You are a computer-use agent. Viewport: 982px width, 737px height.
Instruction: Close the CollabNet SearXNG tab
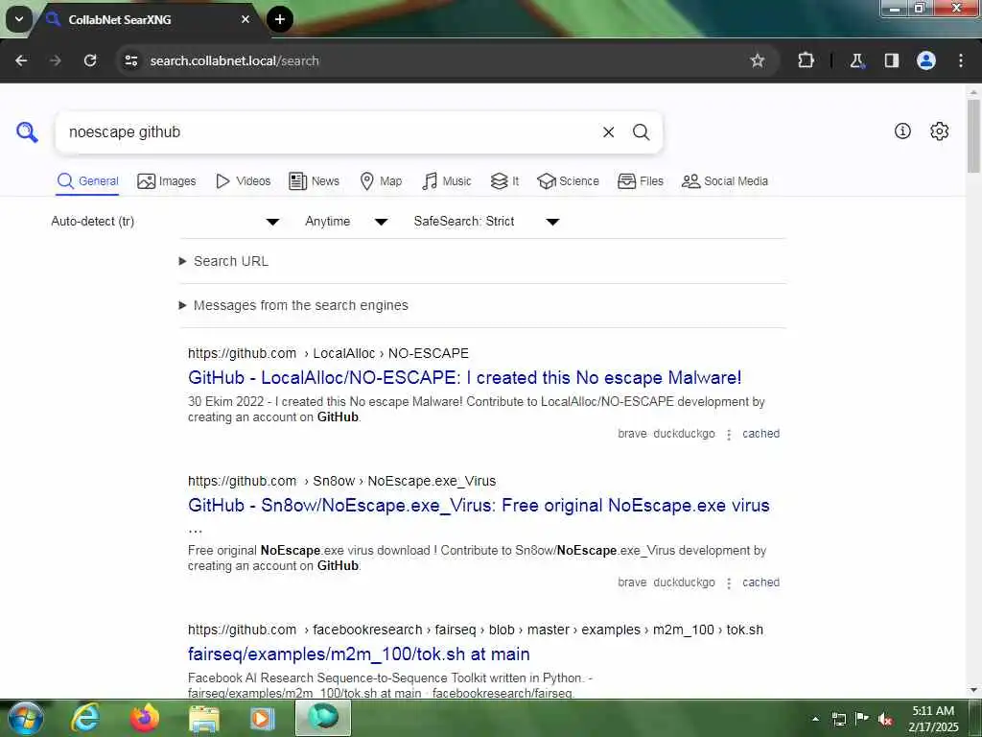(x=245, y=19)
